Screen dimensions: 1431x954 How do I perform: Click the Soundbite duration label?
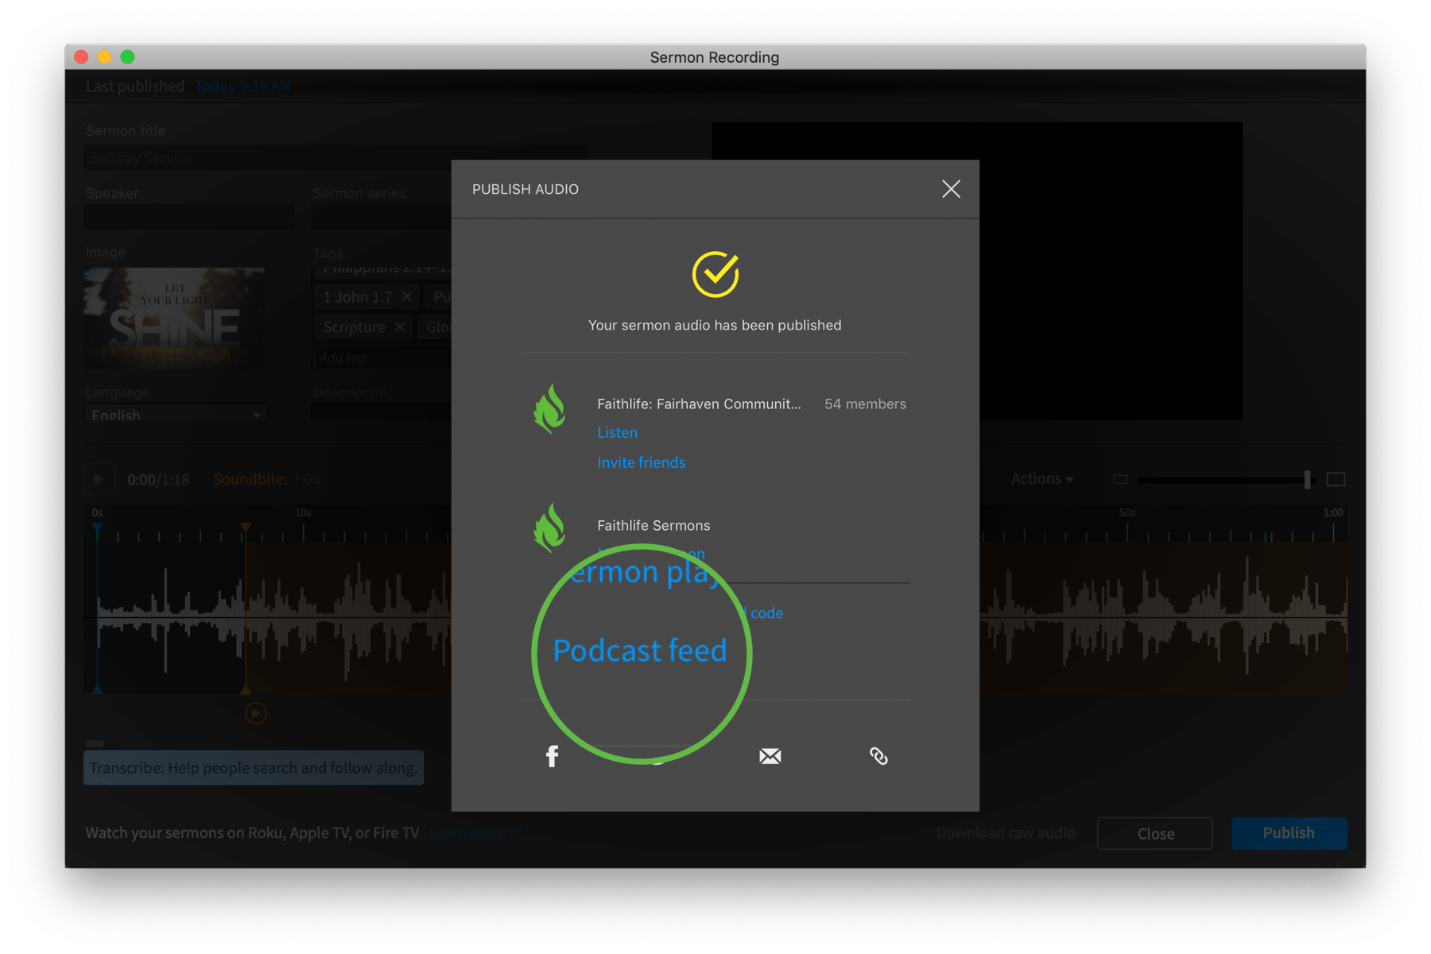pyautogui.click(x=266, y=479)
